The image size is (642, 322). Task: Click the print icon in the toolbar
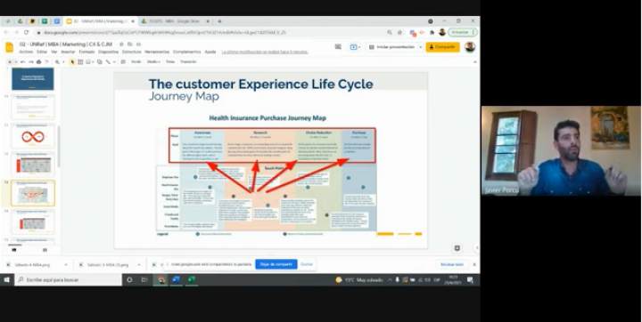[x=38, y=62]
